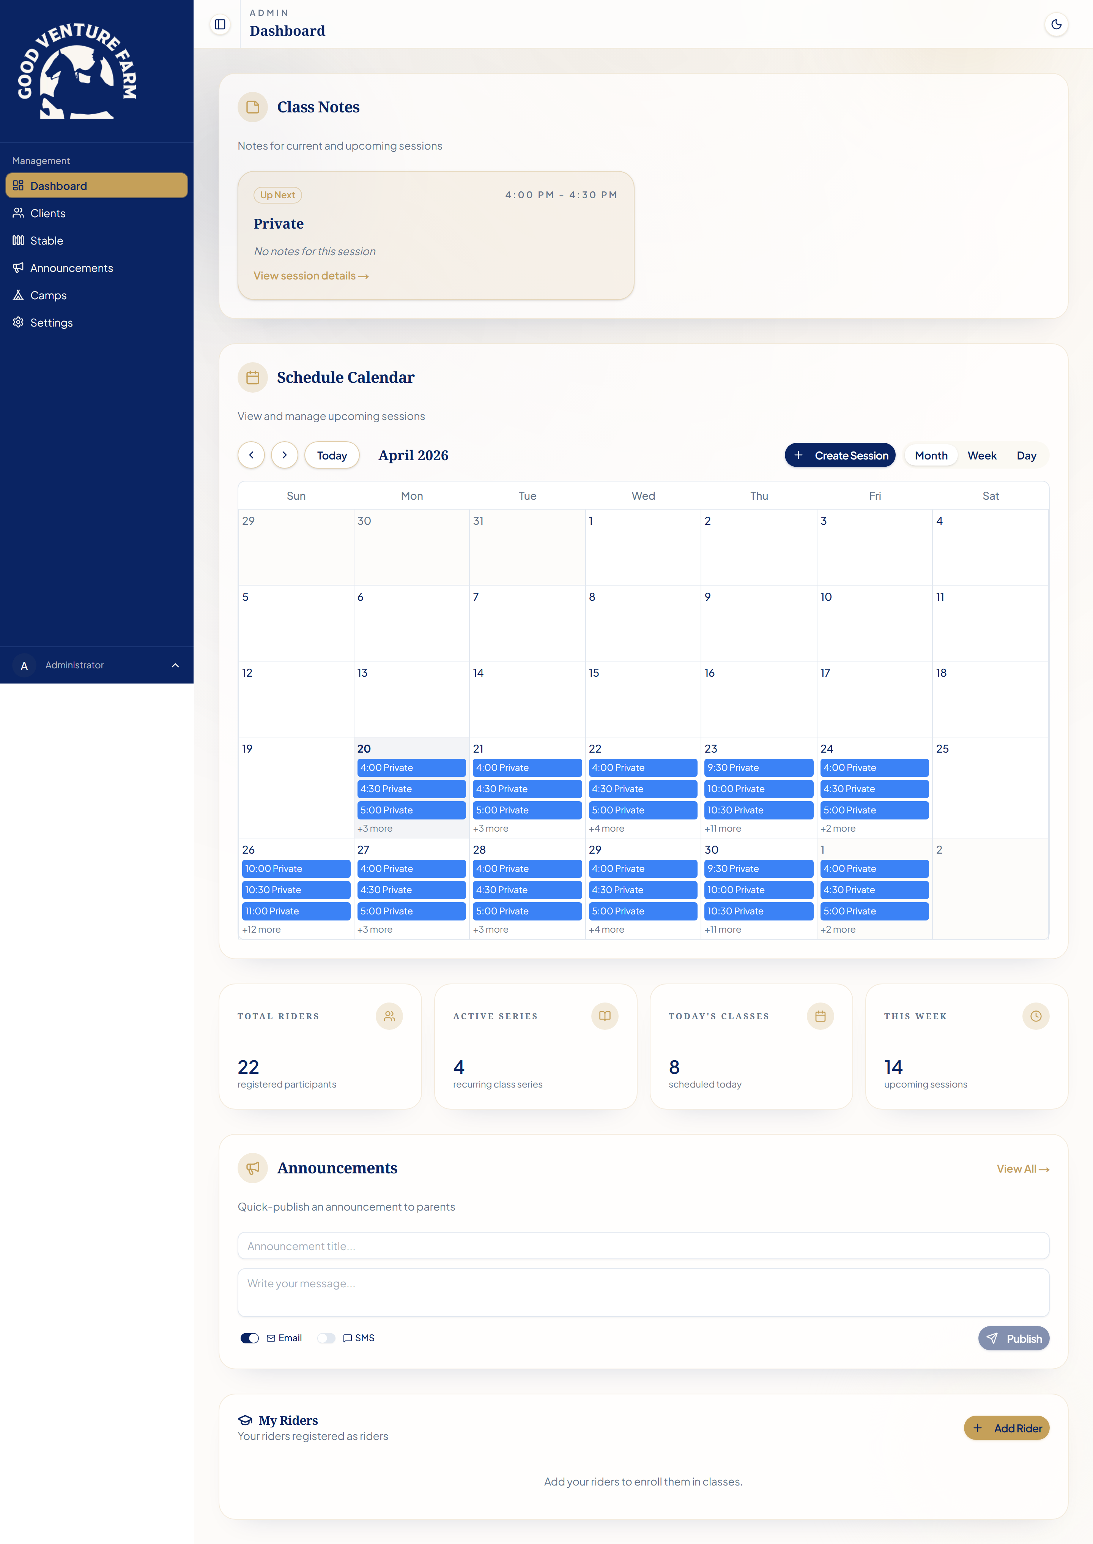Open Dashboard in the sidebar
This screenshot has height=1544, width=1093.
tap(96, 186)
